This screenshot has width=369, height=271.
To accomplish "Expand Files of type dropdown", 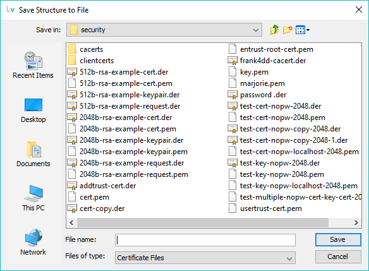I will (205, 258).
